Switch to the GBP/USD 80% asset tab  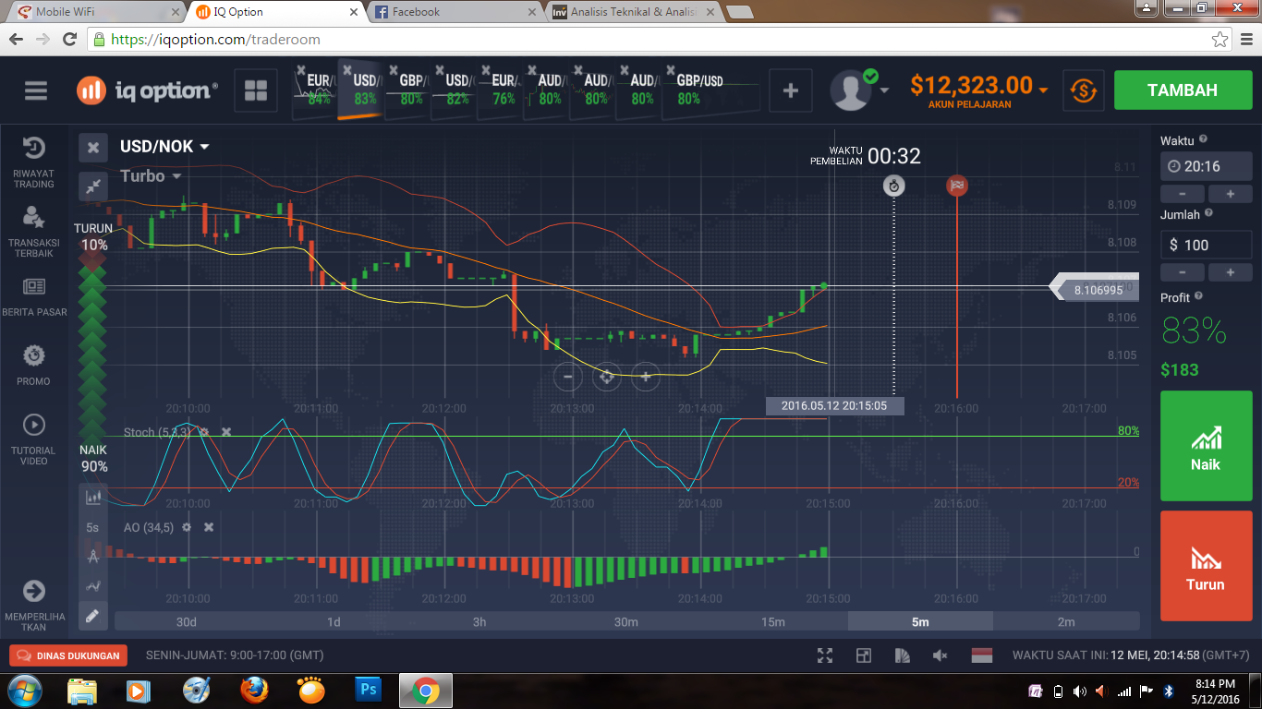click(x=710, y=90)
